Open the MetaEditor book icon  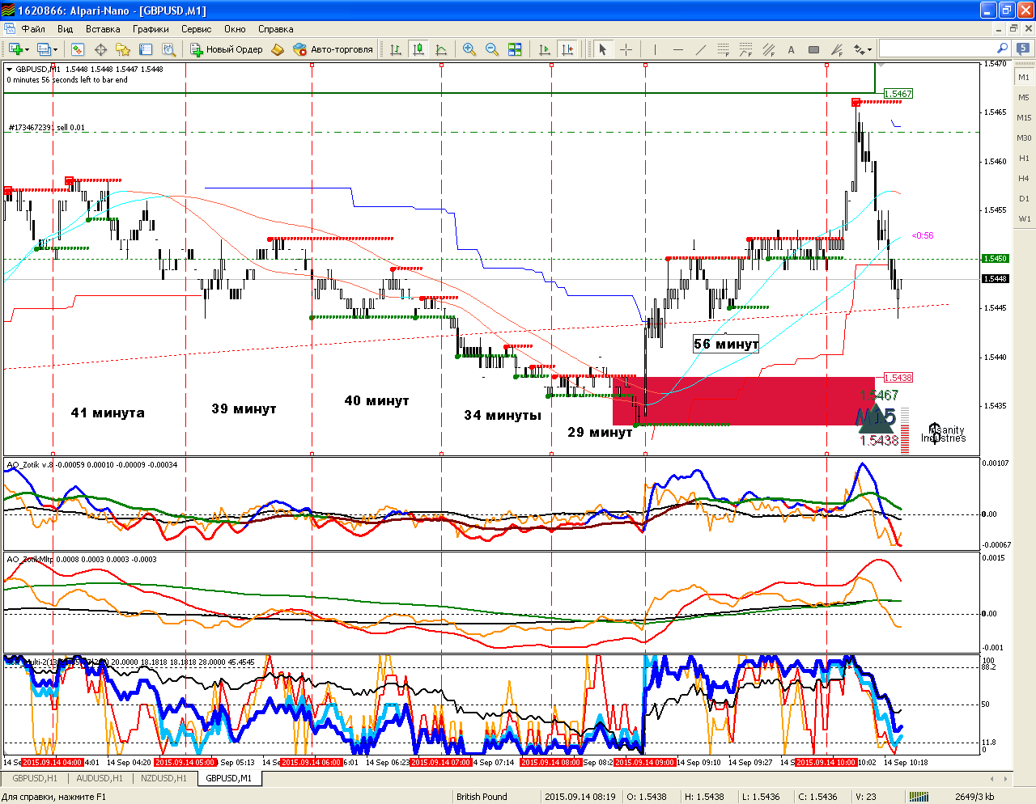pos(278,49)
